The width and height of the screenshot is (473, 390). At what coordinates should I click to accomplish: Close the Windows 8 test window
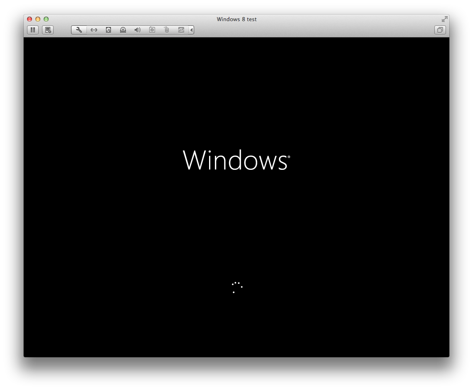[x=30, y=19]
